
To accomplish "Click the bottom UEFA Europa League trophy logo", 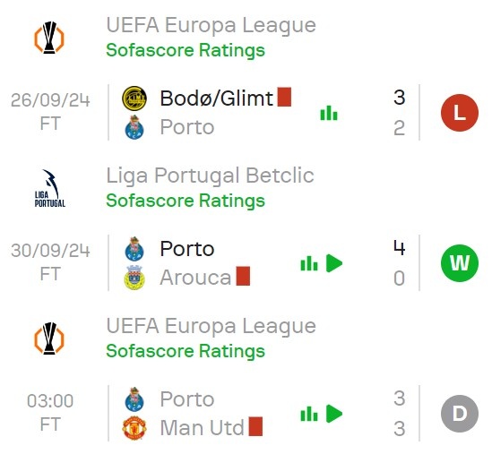I will (49, 338).
